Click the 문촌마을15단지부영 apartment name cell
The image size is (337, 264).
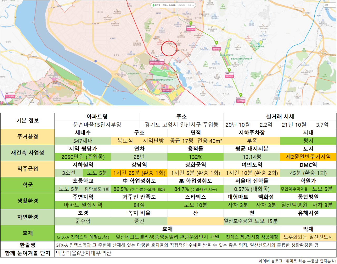coord(97,125)
